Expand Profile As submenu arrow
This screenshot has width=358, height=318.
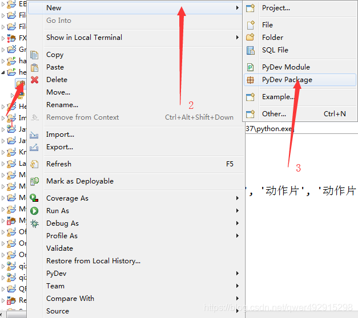pos(238,236)
